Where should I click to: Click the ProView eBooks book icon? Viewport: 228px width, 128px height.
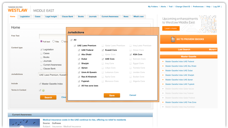coord(173,39)
